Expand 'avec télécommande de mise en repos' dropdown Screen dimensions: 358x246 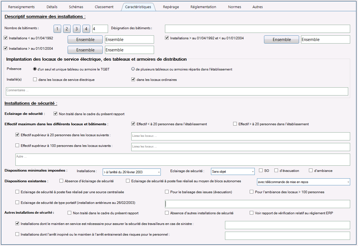click(x=304, y=182)
